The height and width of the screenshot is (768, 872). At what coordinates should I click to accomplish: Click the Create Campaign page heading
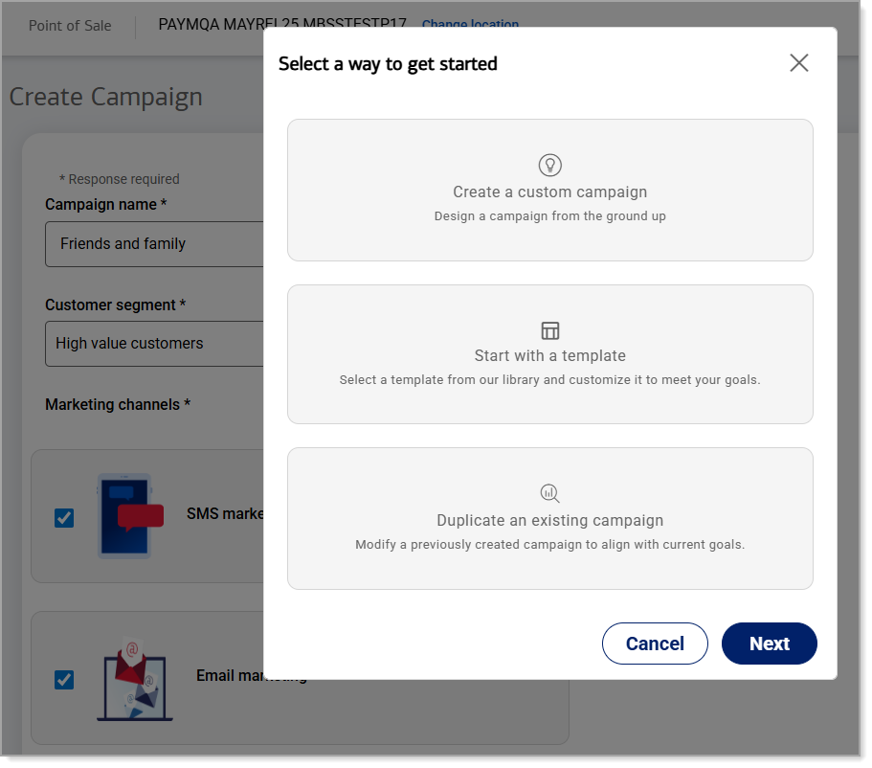click(106, 97)
